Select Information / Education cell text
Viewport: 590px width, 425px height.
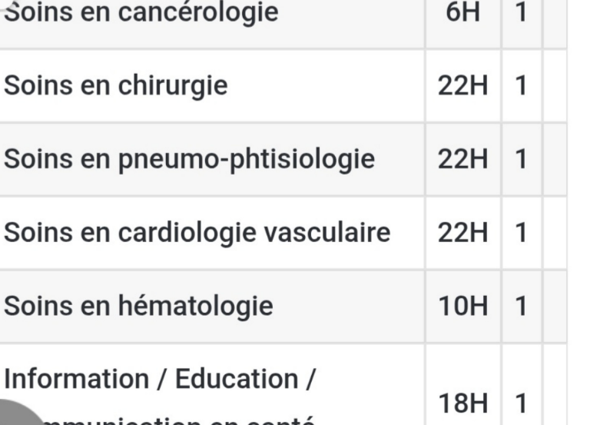point(159,379)
